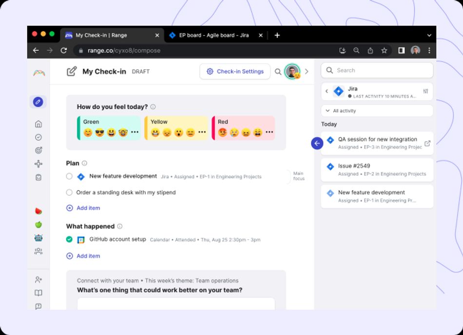This screenshot has height=335, width=463.
Task: Click the info icon beside How do you feel today
Action: point(153,107)
